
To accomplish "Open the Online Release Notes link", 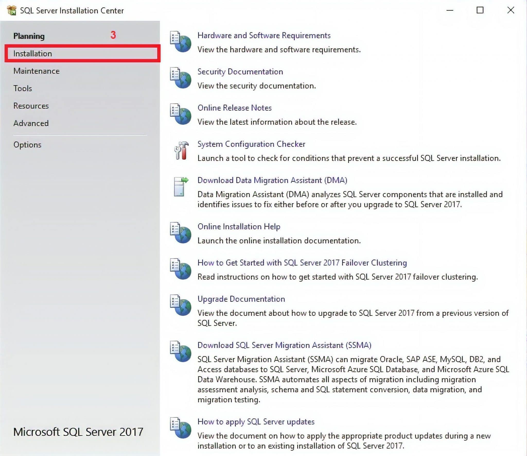I will point(234,108).
